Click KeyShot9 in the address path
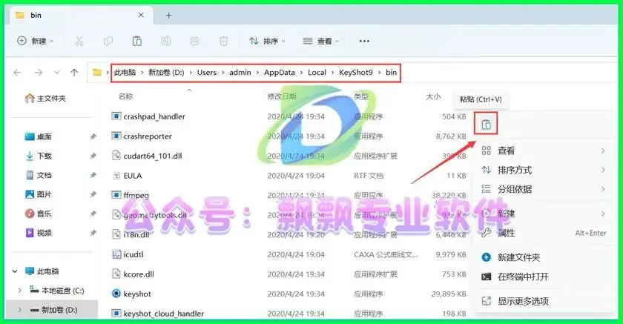 click(355, 72)
